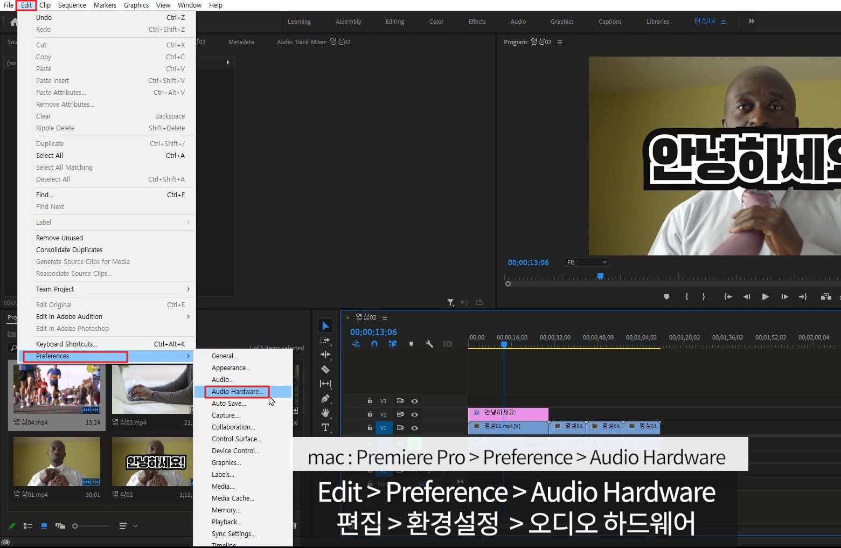Switch project panel to list view
Viewport: 841px width, 548px height.
pyautogui.click(x=28, y=526)
